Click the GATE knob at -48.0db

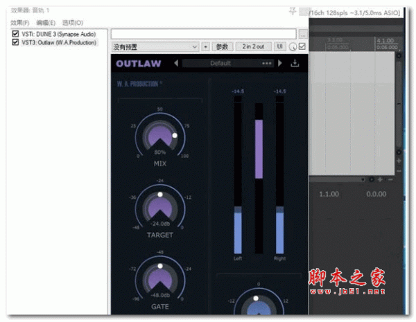(x=160, y=280)
